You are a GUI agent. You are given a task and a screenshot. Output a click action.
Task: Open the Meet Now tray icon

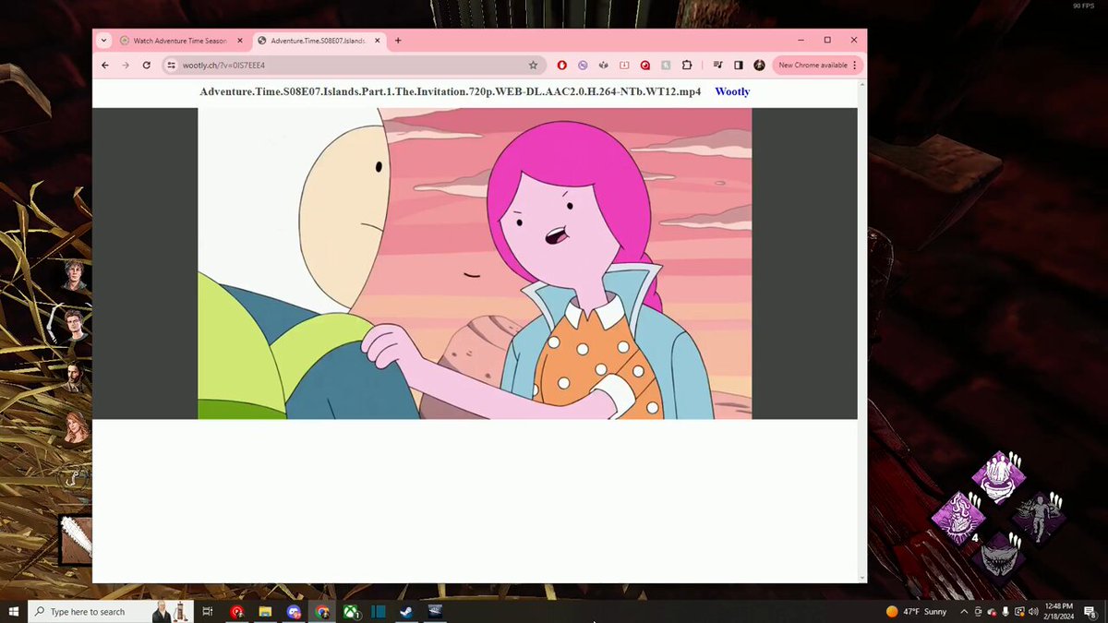pos(978,611)
